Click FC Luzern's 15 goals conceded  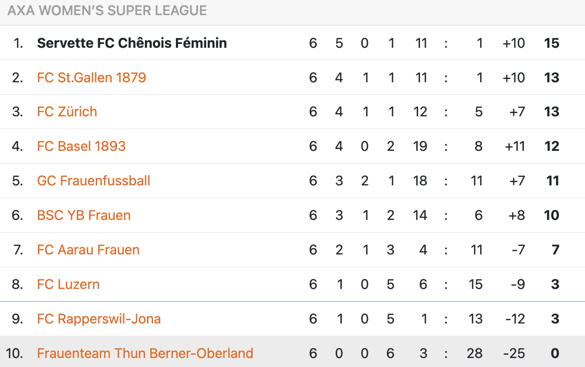click(475, 284)
